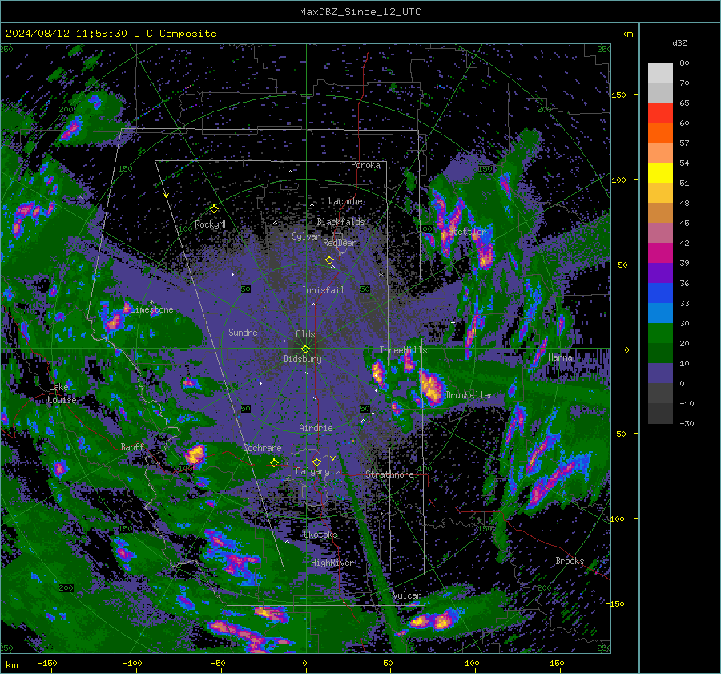Image resolution: width=721 pixels, height=674 pixels.
Task: Click the Blackfalds city label
Action: pyautogui.click(x=340, y=222)
